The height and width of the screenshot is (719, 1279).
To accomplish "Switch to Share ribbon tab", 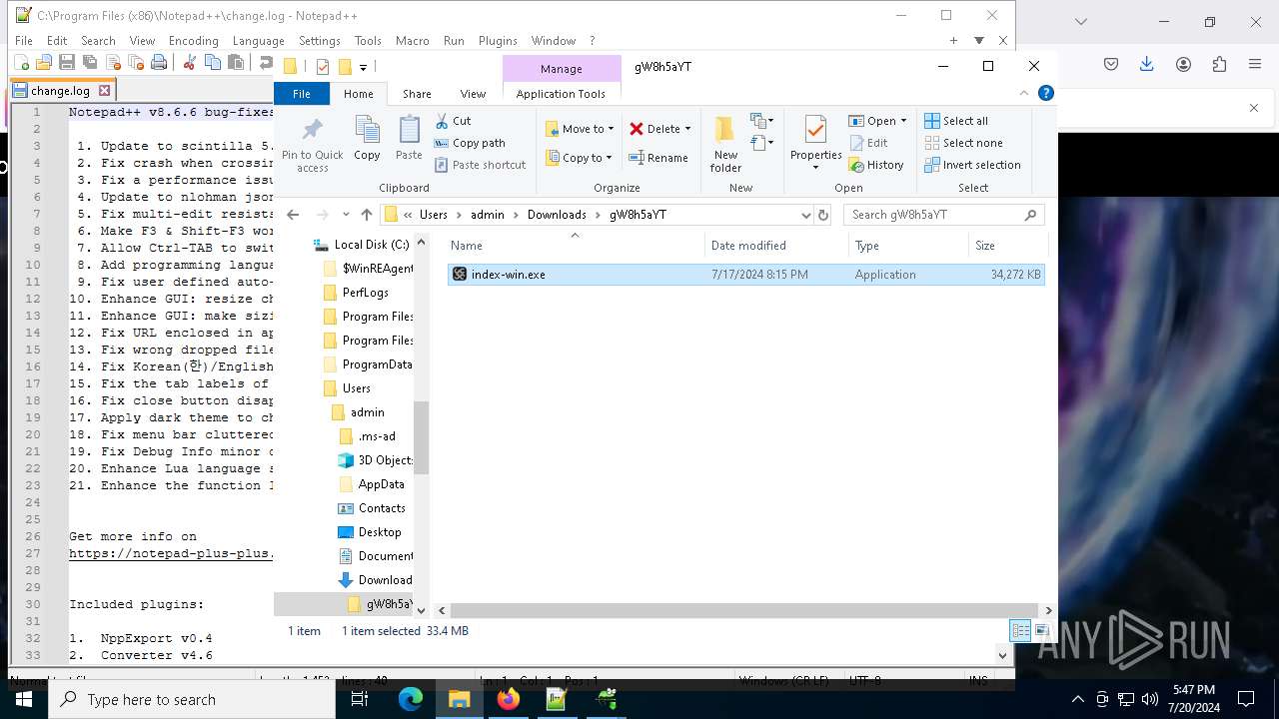I will pyautogui.click(x=417, y=94).
